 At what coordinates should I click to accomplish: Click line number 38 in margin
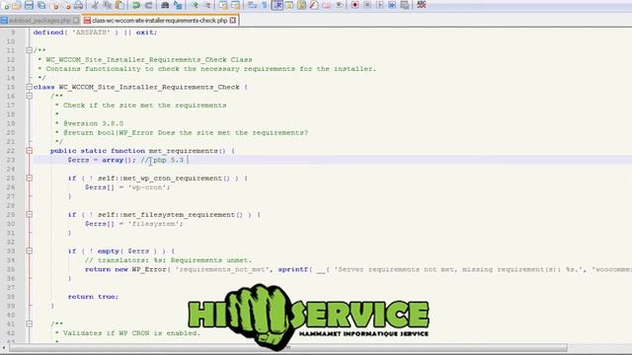point(11,297)
